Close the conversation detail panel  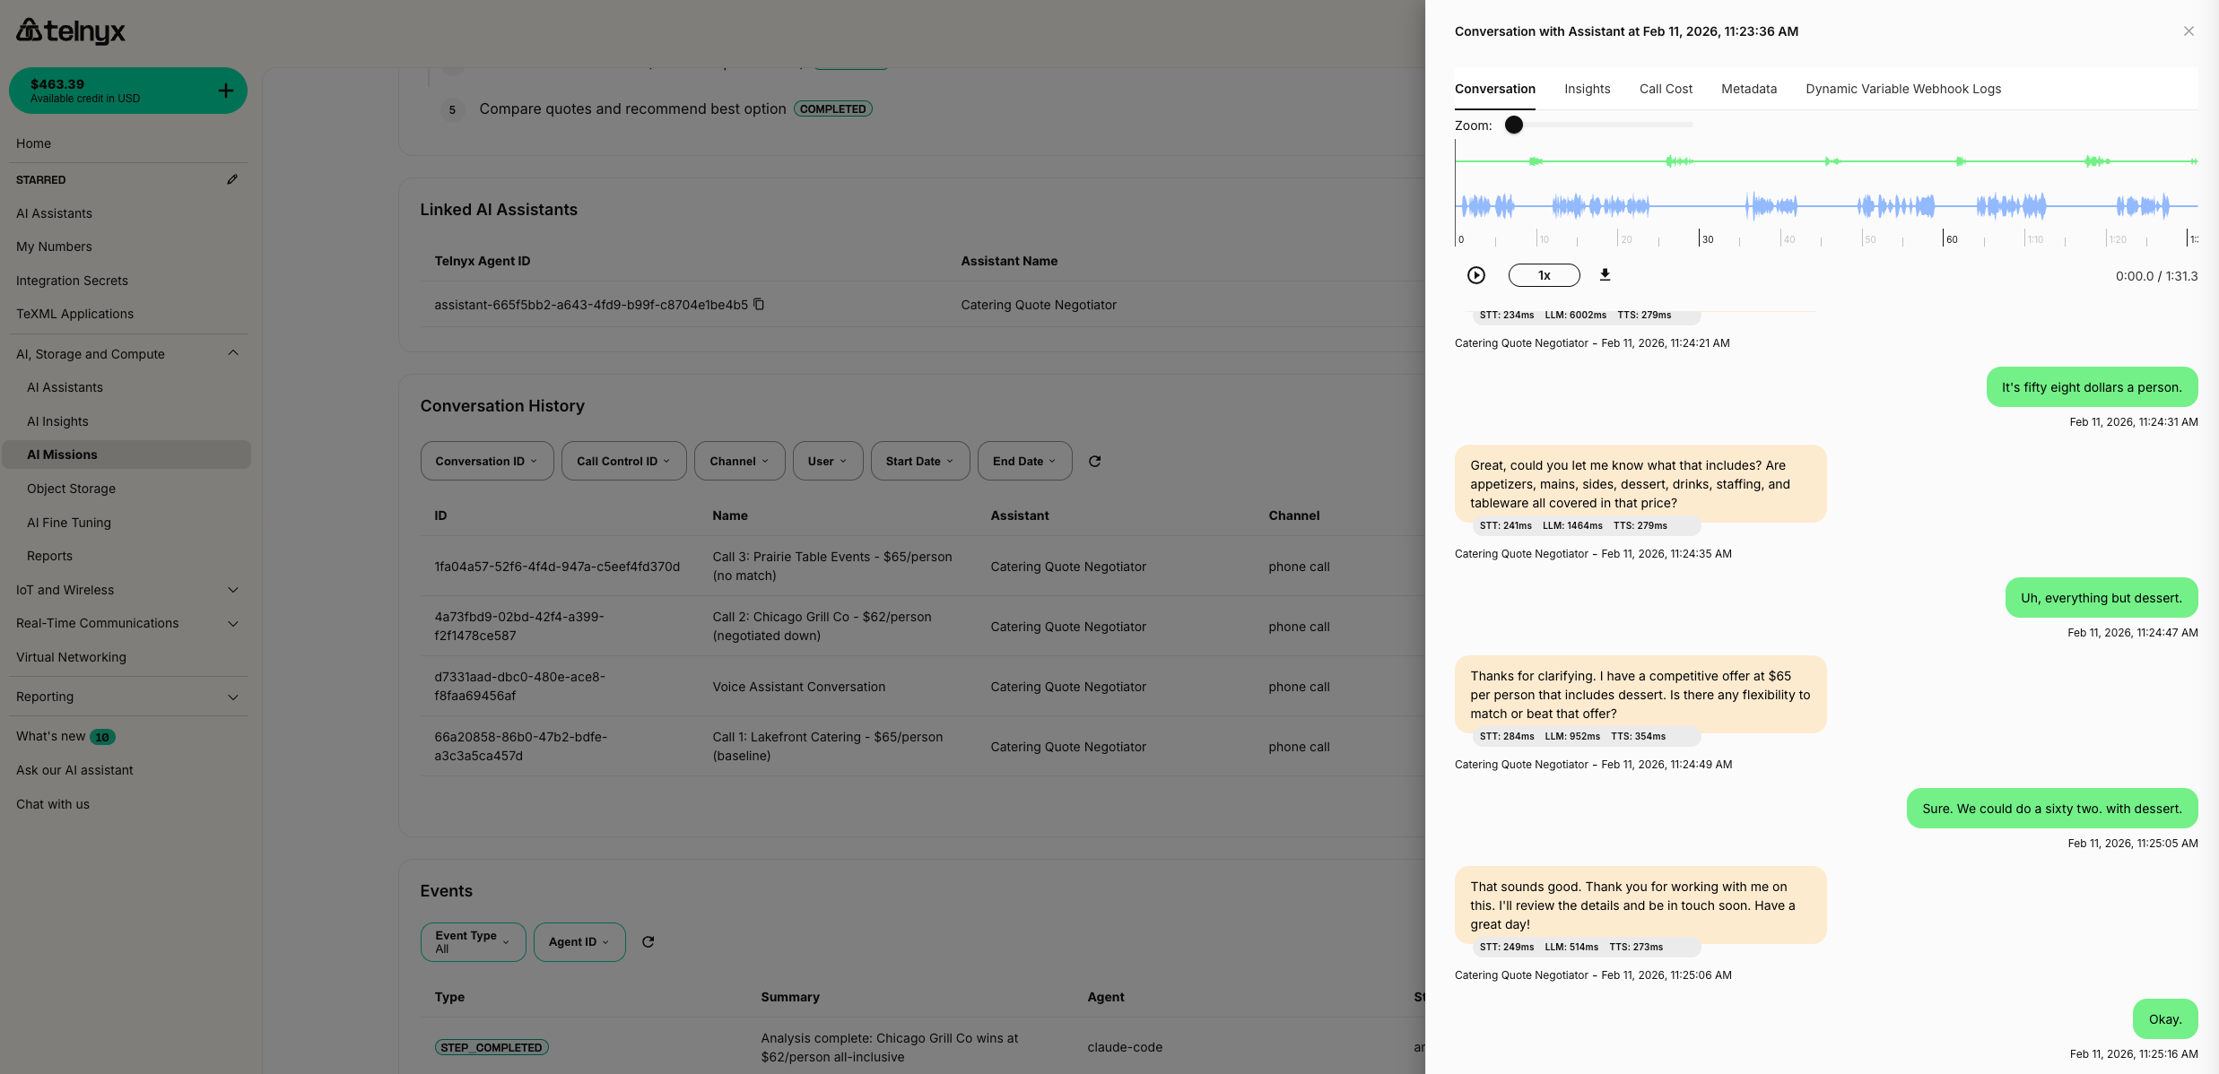tap(2189, 30)
